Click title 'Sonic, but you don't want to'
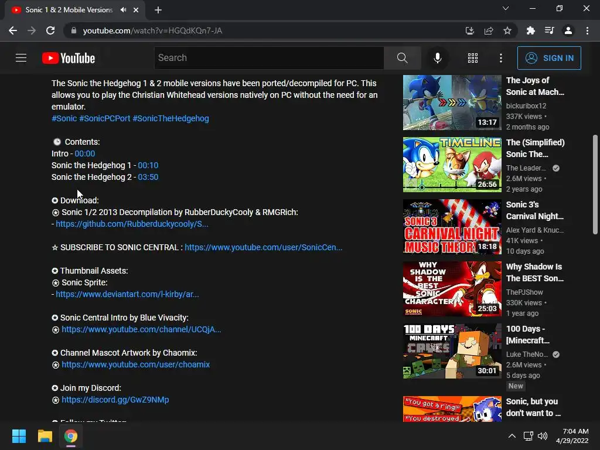 [x=533, y=407]
